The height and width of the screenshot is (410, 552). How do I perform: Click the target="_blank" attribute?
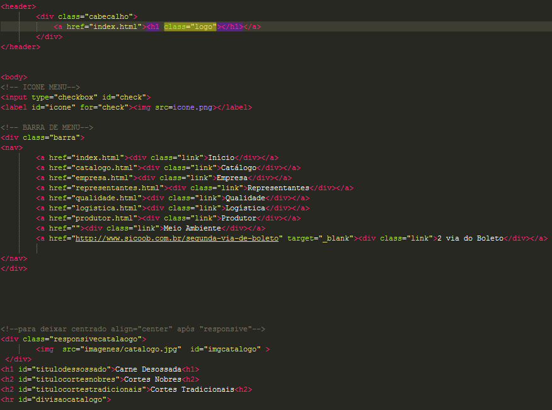point(320,238)
